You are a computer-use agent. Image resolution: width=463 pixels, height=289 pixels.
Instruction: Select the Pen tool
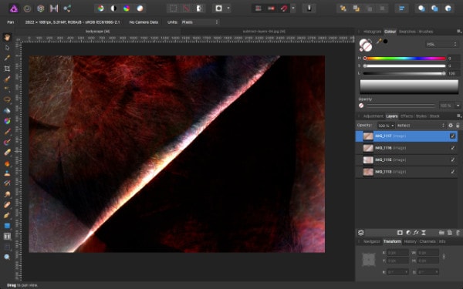[7, 215]
